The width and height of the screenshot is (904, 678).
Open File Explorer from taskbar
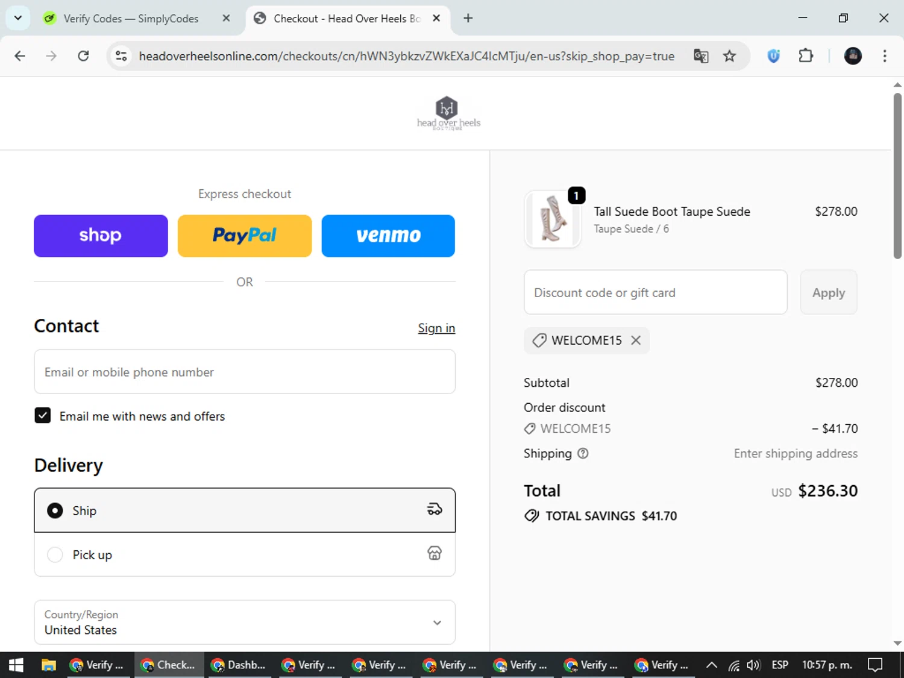[48, 665]
